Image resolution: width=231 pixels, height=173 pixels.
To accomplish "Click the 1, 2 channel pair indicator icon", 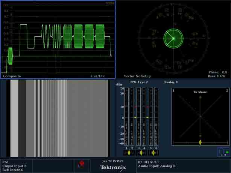I will pos(223,152).
